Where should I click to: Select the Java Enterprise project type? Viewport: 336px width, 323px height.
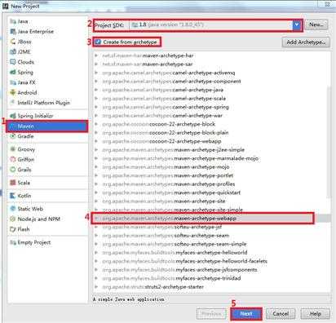47,32
